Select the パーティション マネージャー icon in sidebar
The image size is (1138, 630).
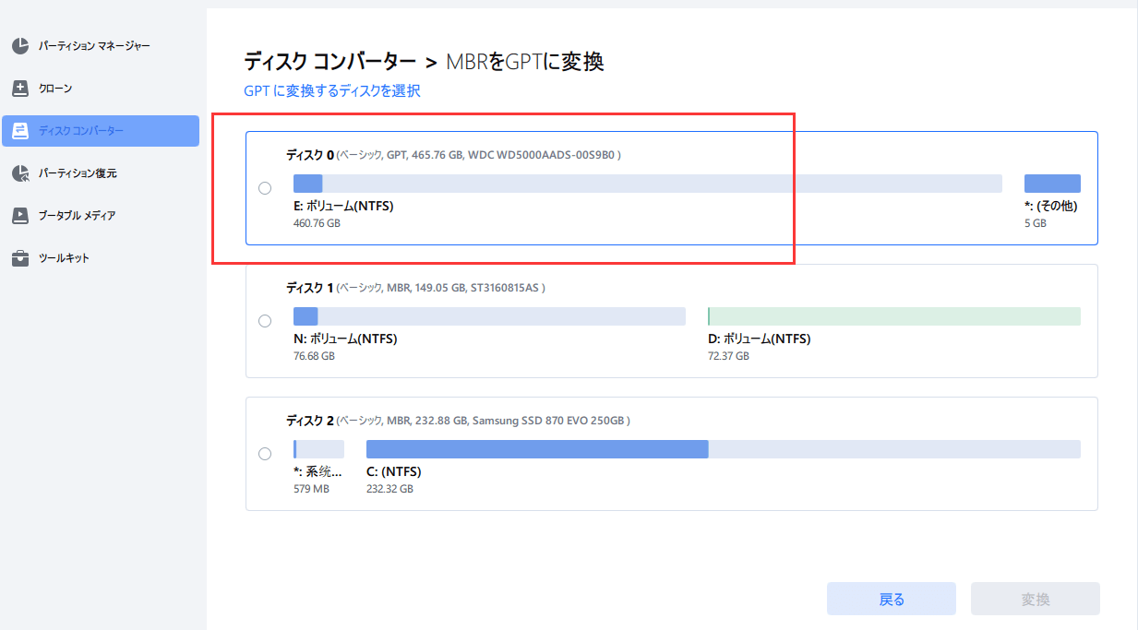click(18, 45)
